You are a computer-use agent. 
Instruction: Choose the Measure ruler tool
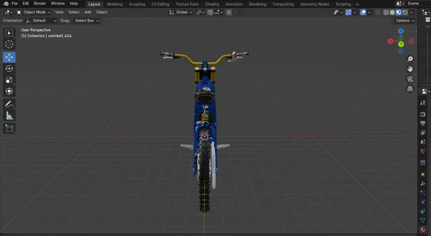click(9, 116)
